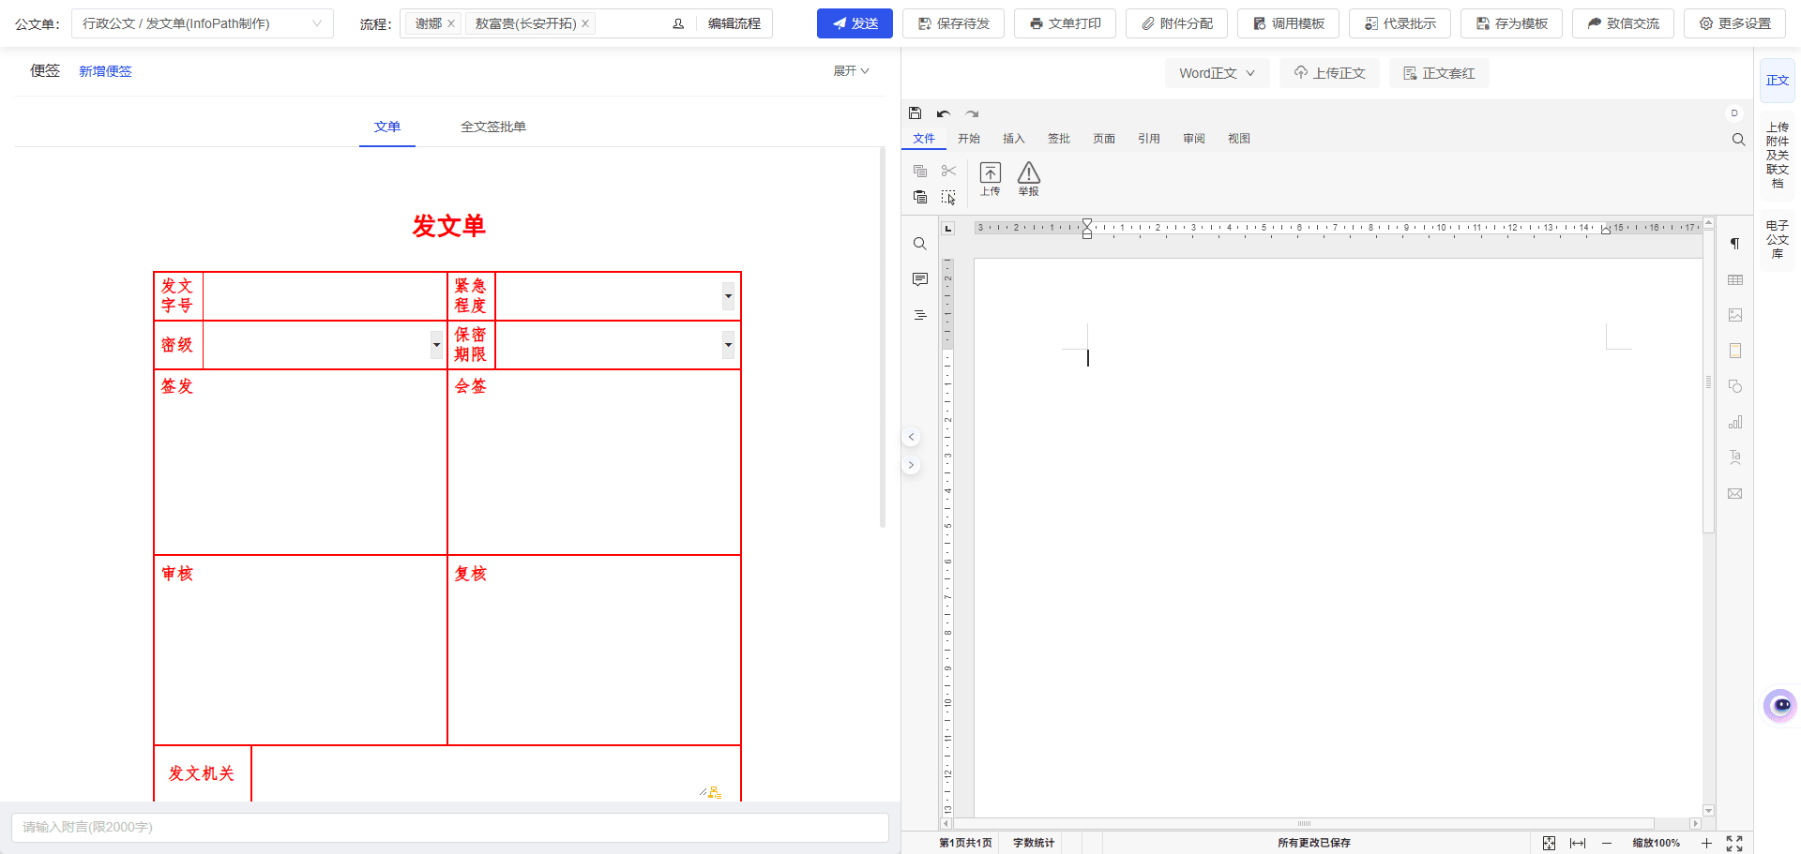Open the 签批 ribbon tab
The image size is (1801, 854).
pos(1059,139)
